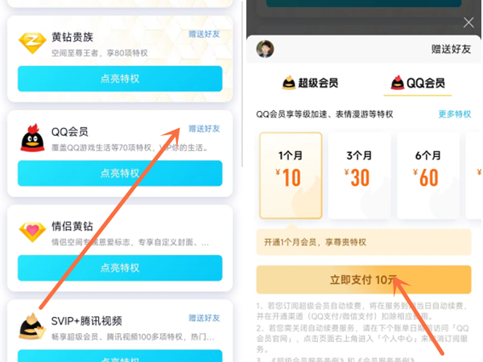The image size is (483, 362).
Task: Click 点亮特权 button under 情侣黄钻
Action: (120, 268)
